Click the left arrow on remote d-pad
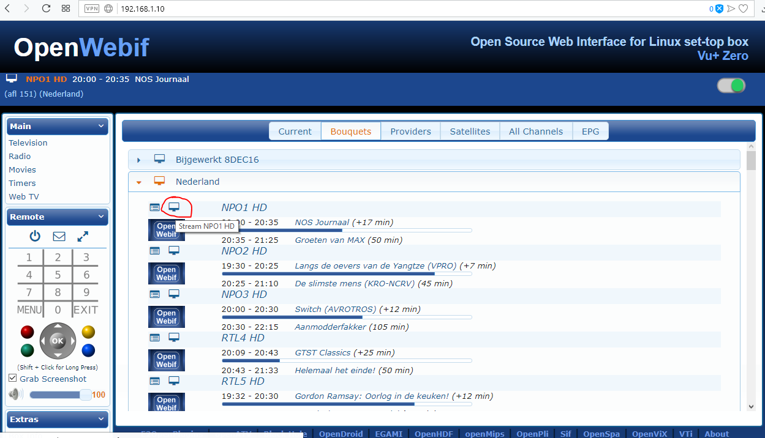 coord(44,341)
